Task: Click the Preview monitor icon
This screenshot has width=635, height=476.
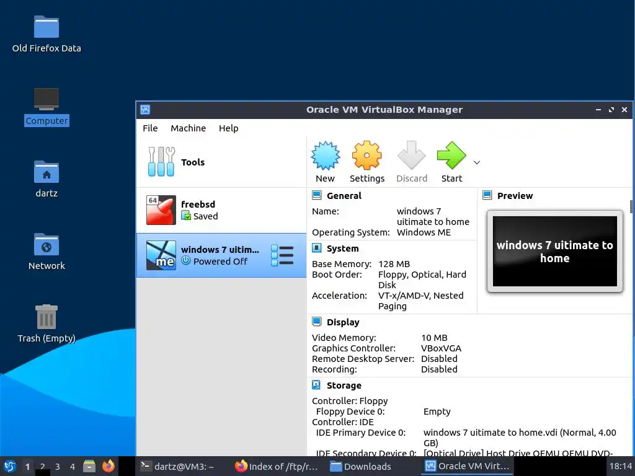Action: (x=487, y=195)
